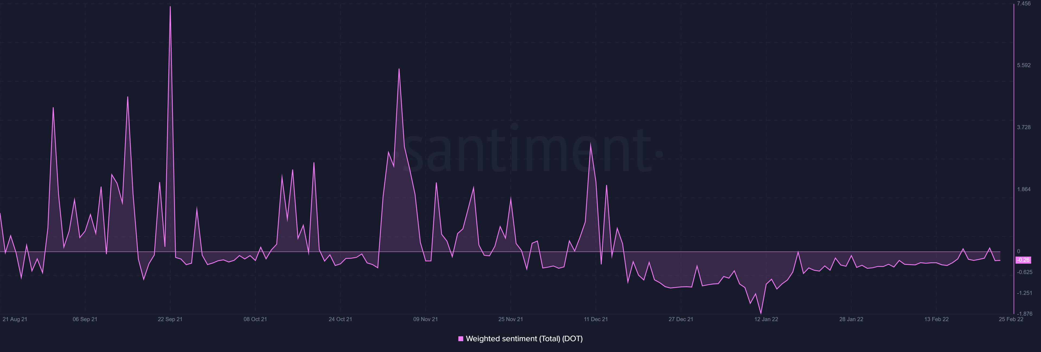Select the 21 Aug 21 axis label
Image resolution: width=1041 pixels, height=352 pixels.
15,319
